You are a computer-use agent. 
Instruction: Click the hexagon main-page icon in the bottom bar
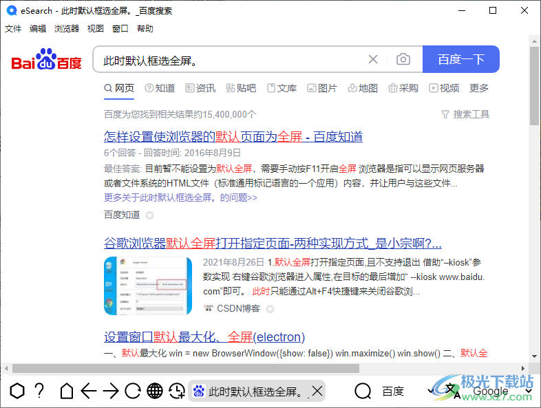pos(17,391)
